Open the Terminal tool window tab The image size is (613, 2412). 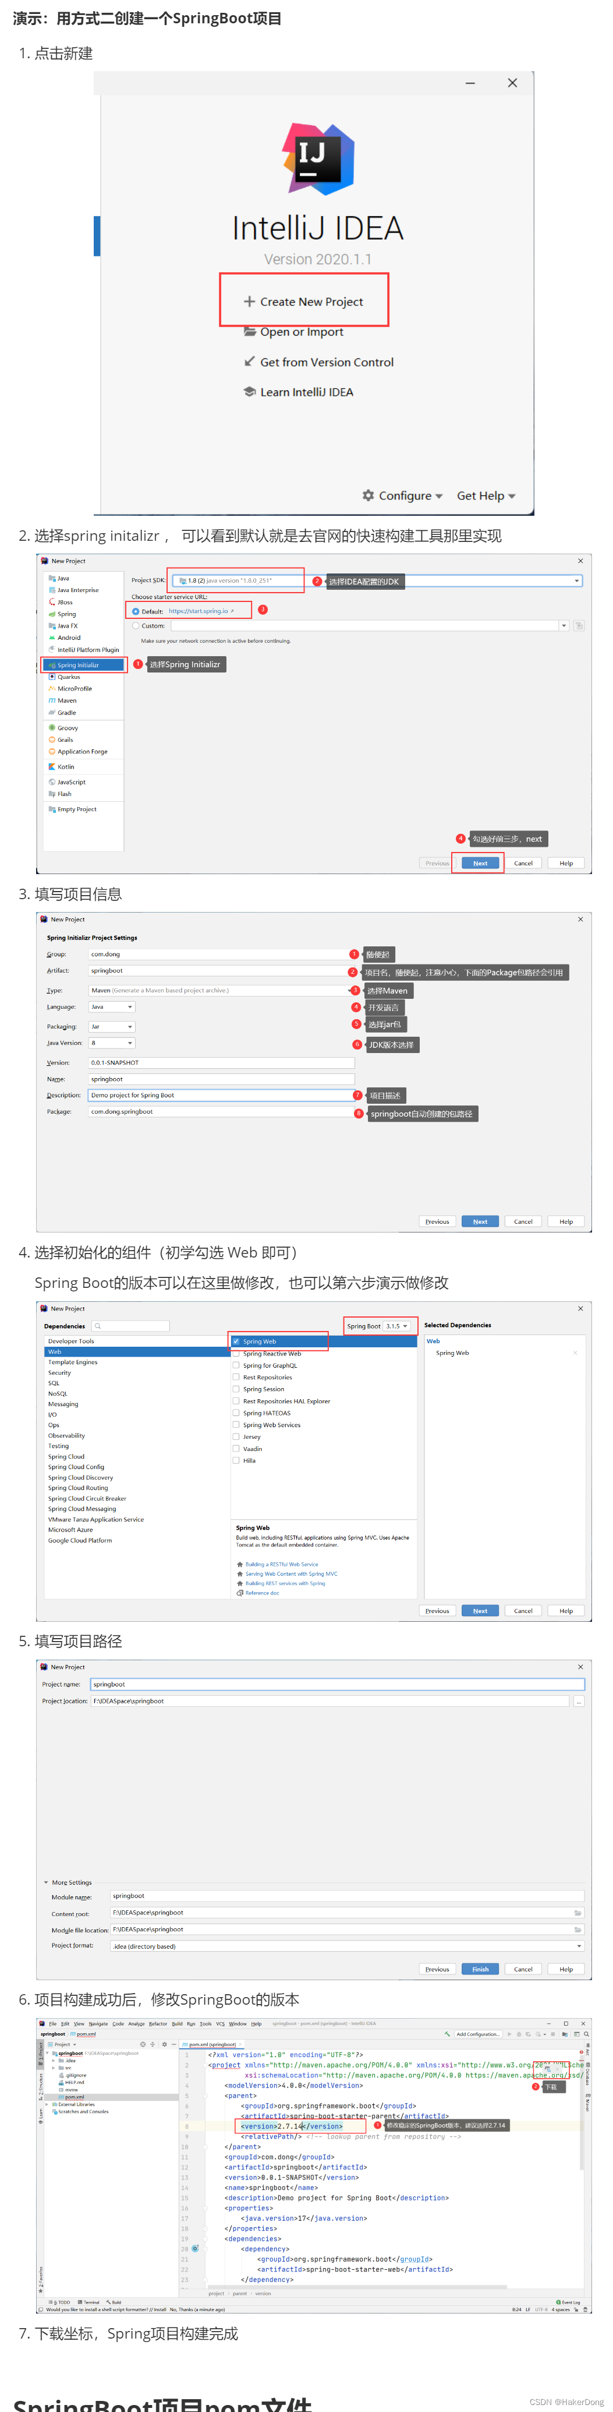click(89, 2302)
